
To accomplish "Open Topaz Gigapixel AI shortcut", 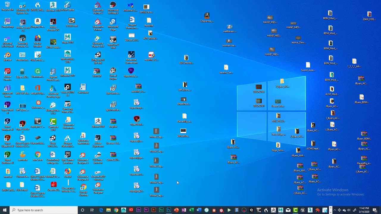I will tap(7, 141).
